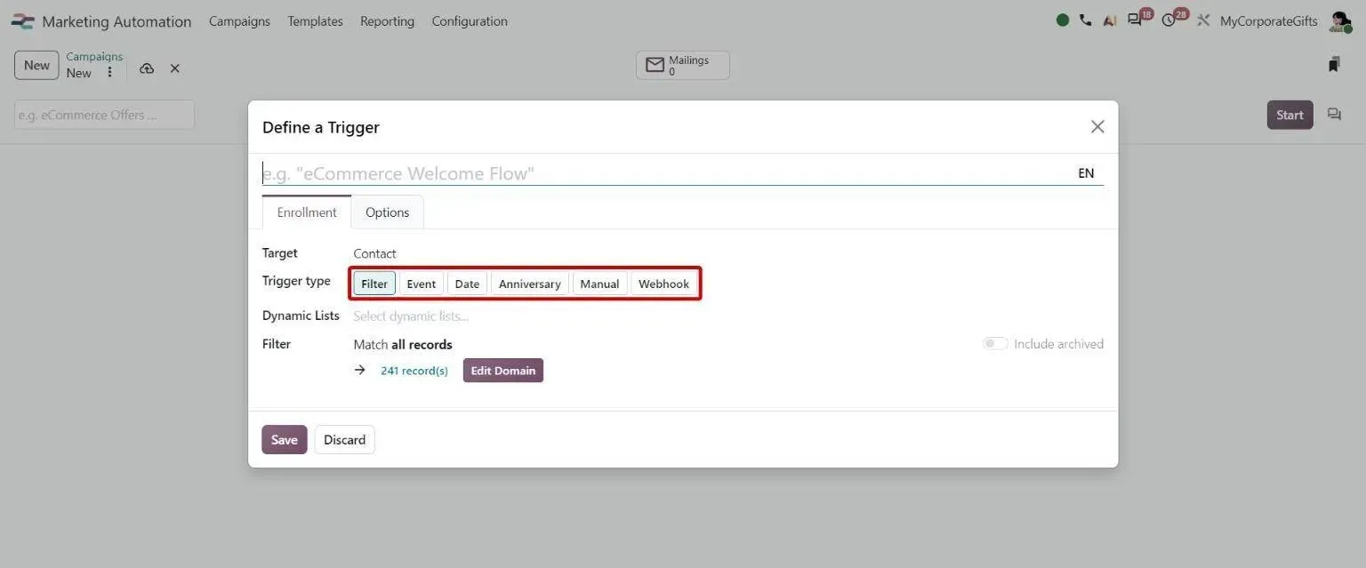The image size is (1366, 568).
Task: Click the save cloud upload icon
Action: (147, 68)
